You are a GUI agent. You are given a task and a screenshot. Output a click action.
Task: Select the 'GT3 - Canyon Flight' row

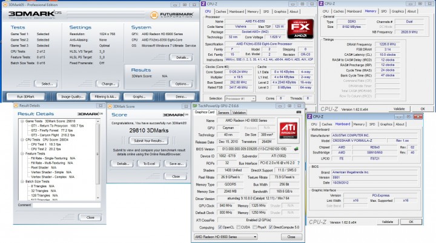[53, 135]
